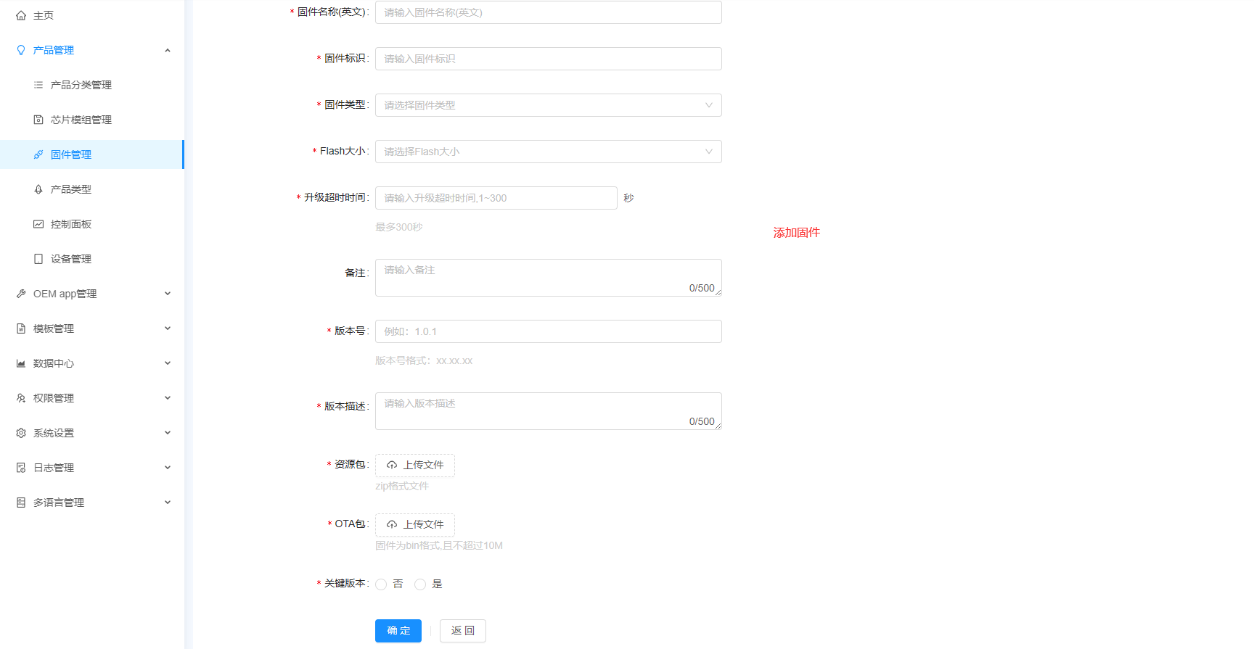Viewport: 1254px width, 649px height.
Task: Click the list icon beside 产品分类管理
Action: (38, 85)
